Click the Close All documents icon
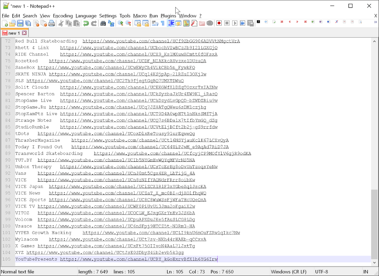 44,23
